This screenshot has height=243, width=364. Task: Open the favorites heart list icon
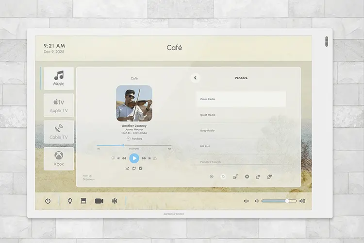click(x=269, y=176)
